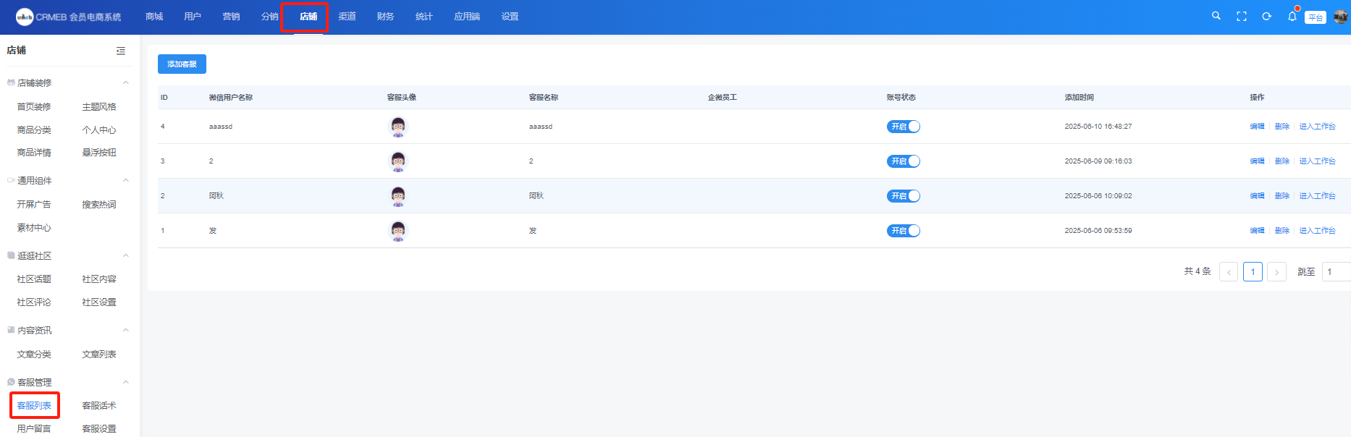Click 进入工作台 link for ID 2
Image resolution: width=1351 pixels, height=437 pixels.
pyautogui.click(x=1317, y=196)
